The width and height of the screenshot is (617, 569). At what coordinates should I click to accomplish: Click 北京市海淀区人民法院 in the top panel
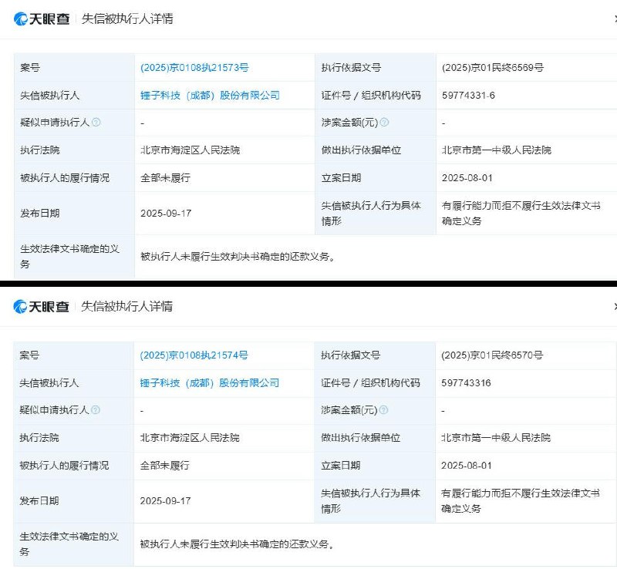190,150
